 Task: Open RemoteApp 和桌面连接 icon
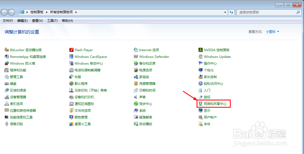7,57
